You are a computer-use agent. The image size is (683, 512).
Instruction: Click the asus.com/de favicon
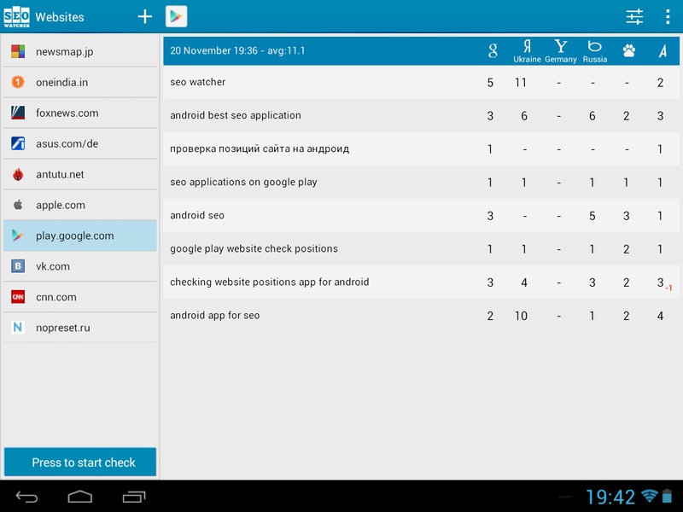pos(18,143)
